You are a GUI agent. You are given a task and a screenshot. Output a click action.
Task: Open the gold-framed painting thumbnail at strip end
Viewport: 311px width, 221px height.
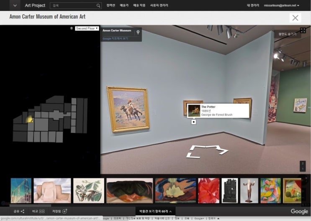point(292,191)
